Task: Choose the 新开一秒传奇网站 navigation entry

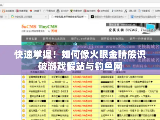Action: [x=141, y=39]
